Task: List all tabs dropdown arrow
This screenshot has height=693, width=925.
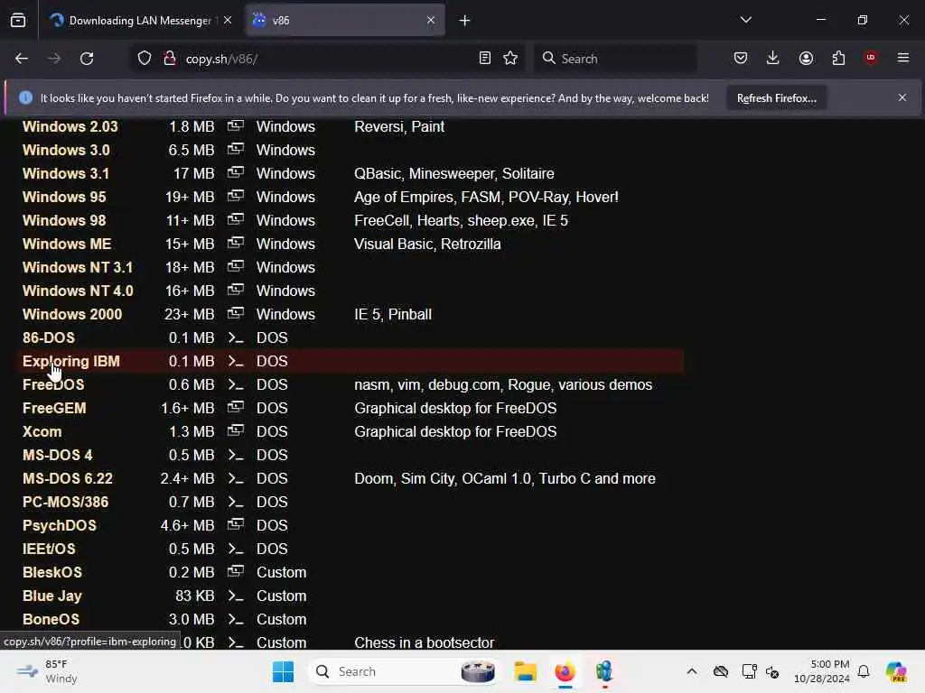Action: (746, 20)
